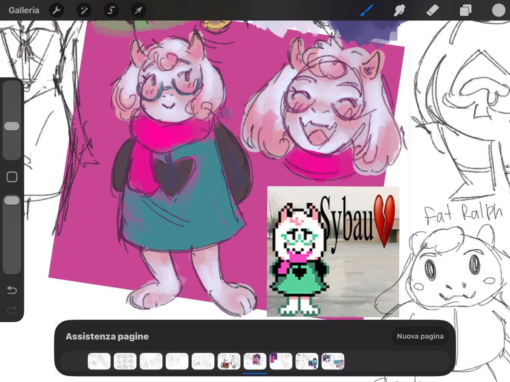This screenshot has height=382, width=510.
Task: Open the third page thumbnail
Action: pyautogui.click(x=151, y=361)
